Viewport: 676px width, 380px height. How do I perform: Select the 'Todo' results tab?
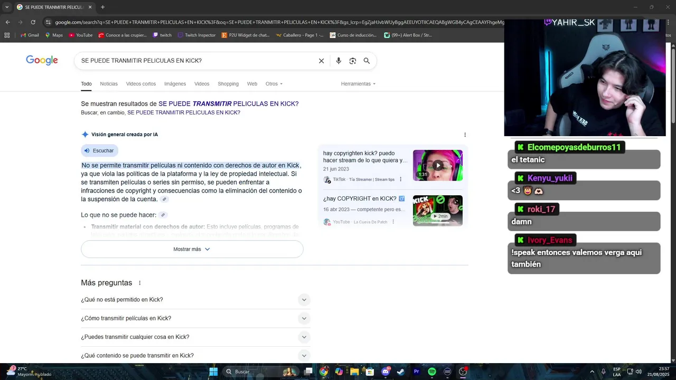[x=86, y=84]
